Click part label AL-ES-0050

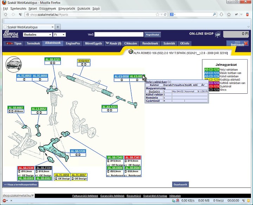tap(122, 77)
